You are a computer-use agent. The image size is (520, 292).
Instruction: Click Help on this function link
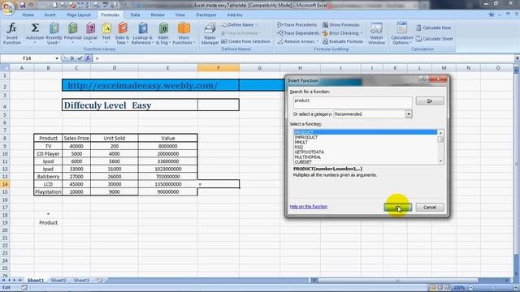click(x=309, y=207)
